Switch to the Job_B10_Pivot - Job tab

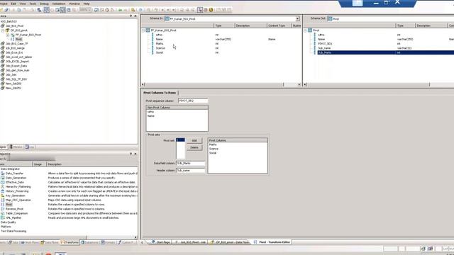tap(190, 242)
